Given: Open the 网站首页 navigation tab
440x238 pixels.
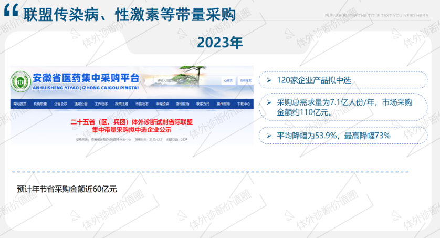Looking at the screenshot, I should tap(20, 104).
